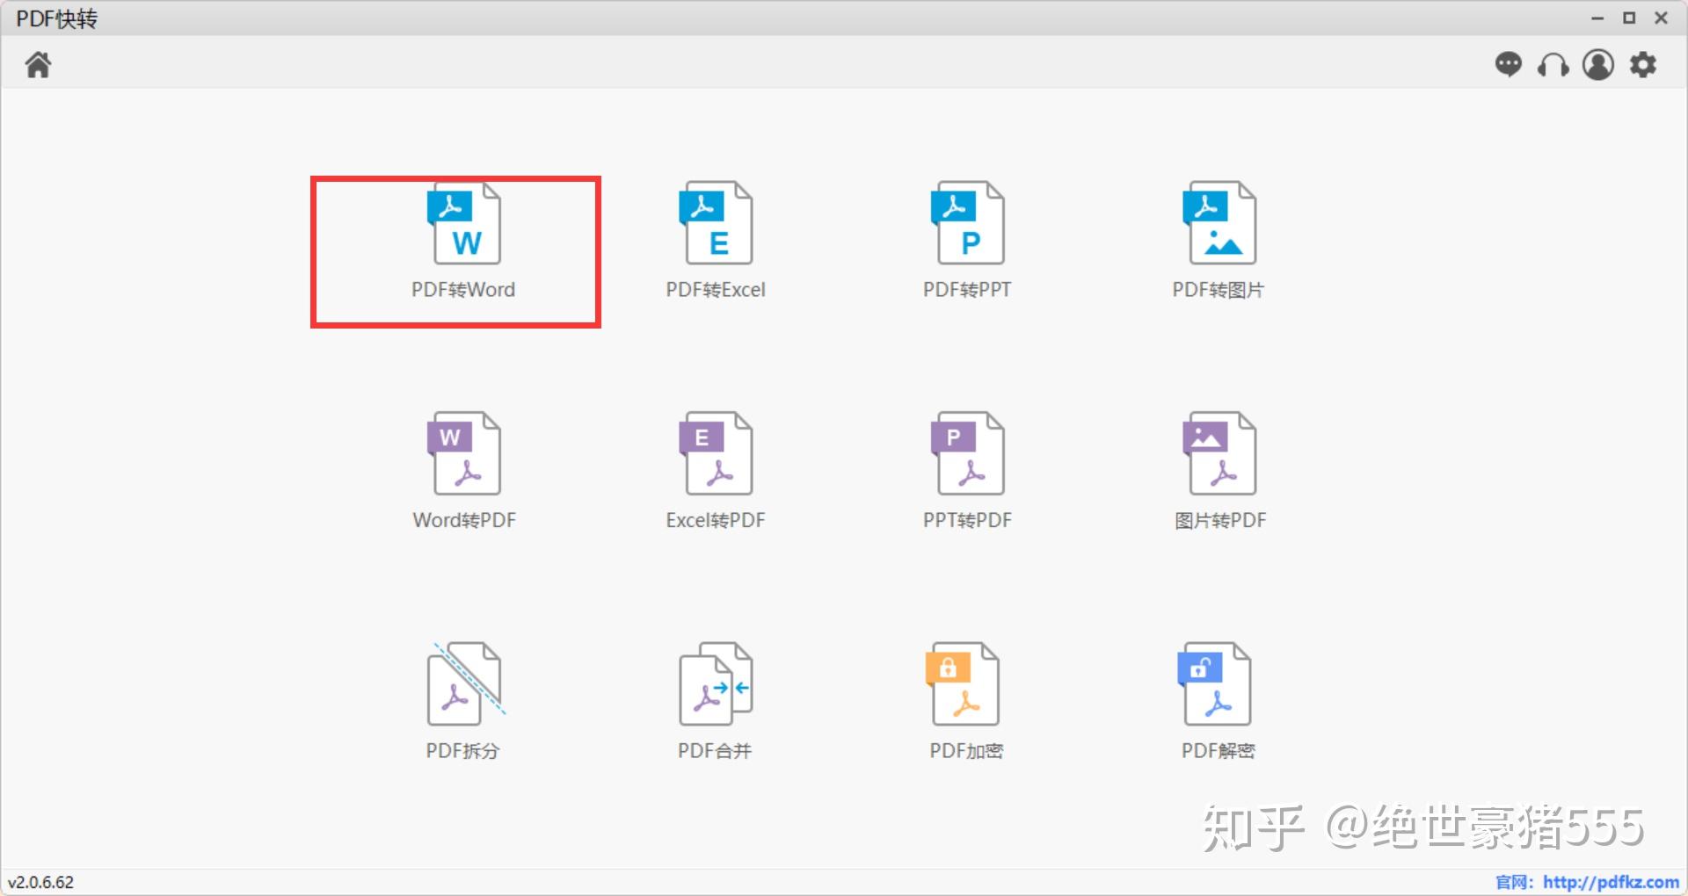Screen dimensions: 1688x896
Task: Select the PDF拆分 split tool icon
Action: tap(465, 683)
